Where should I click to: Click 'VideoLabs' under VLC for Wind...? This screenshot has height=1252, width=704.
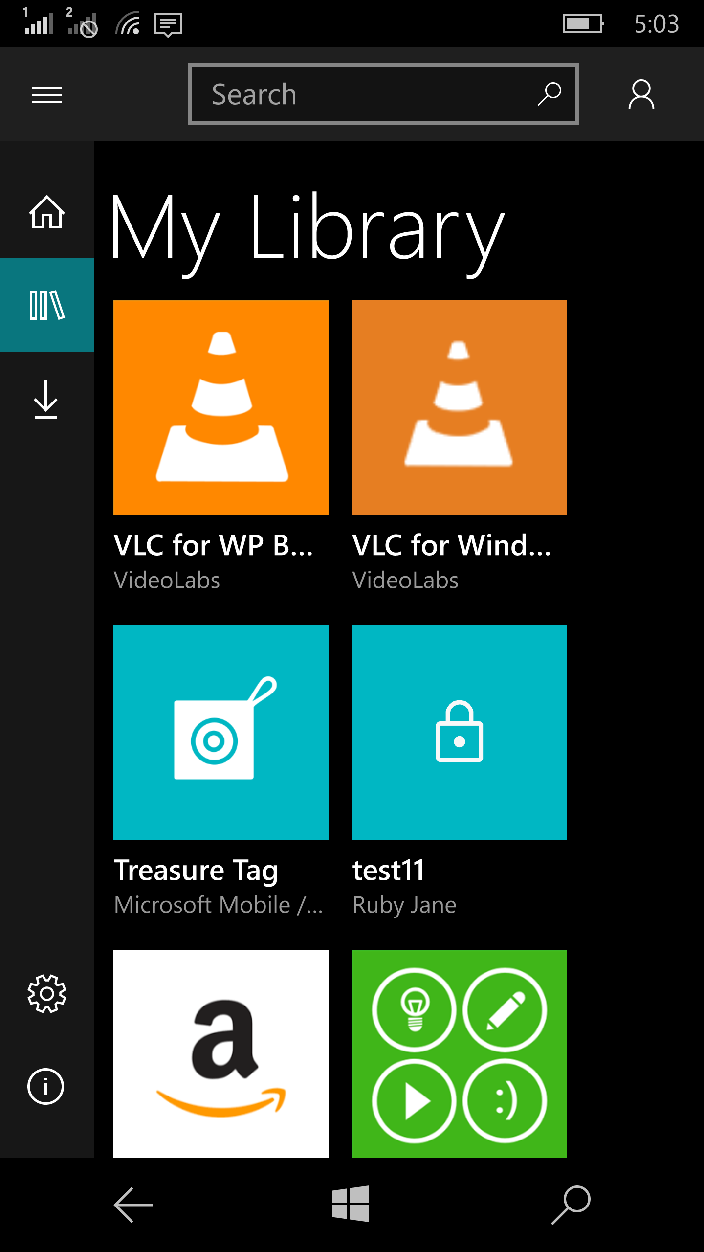pyautogui.click(x=405, y=580)
